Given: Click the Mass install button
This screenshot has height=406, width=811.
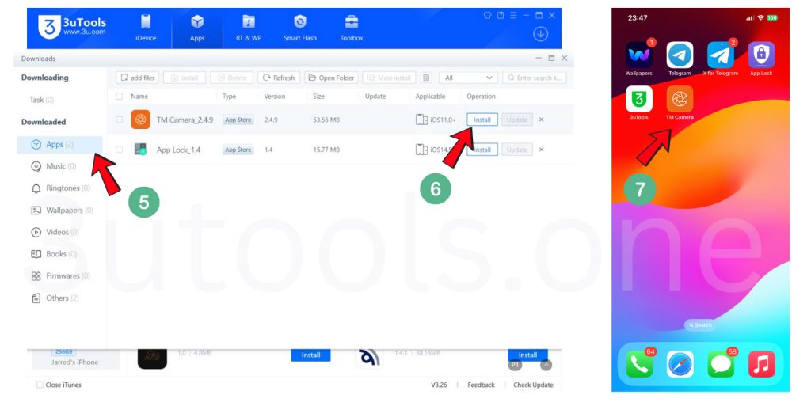Looking at the screenshot, I should (x=389, y=78).
